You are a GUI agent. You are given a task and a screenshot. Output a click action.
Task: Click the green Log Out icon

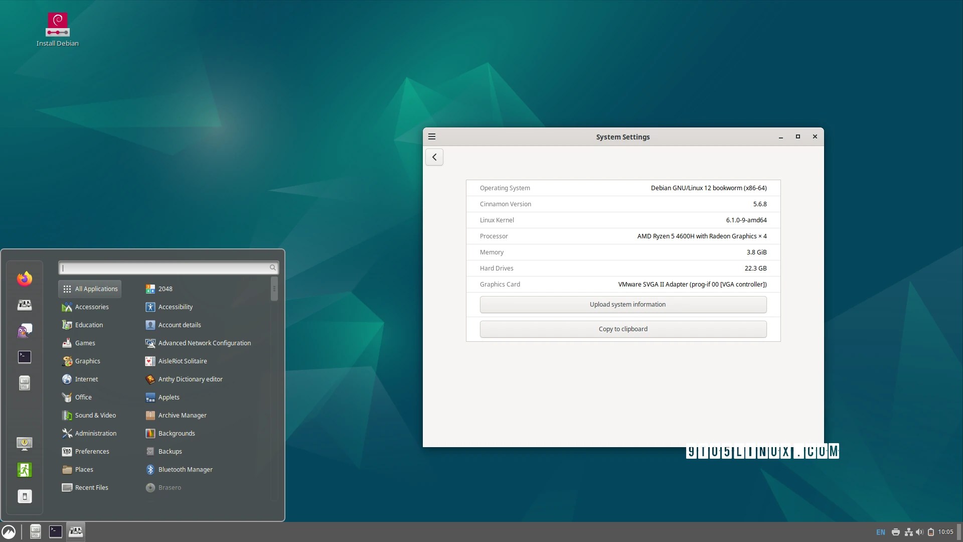click(x=25, y=470)
